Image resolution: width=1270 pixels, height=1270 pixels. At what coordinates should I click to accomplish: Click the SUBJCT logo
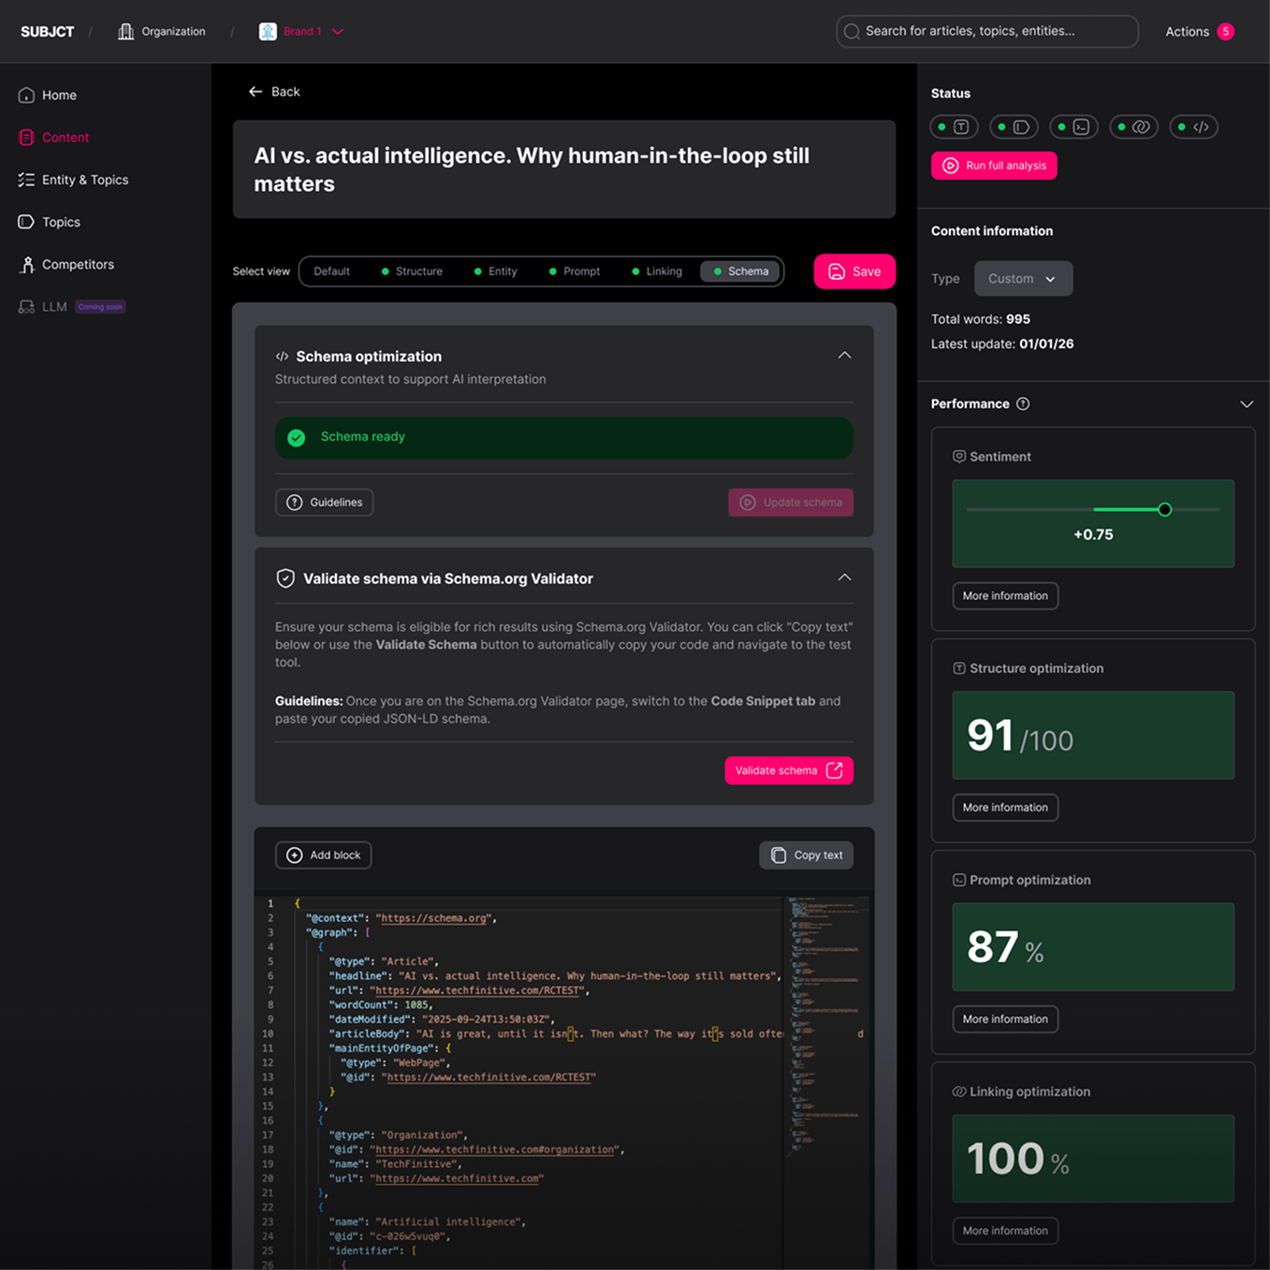point(47,32)
